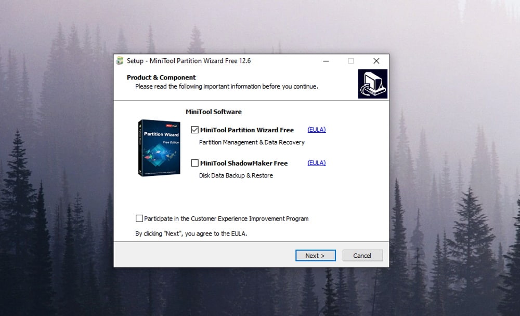Close the Setup window with X
Screen dimensions: 520x316
click(x=376, y=61)
